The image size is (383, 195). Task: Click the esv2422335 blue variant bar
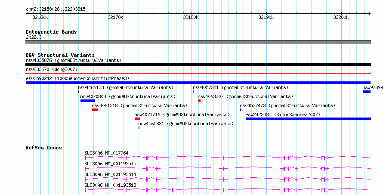308,119
